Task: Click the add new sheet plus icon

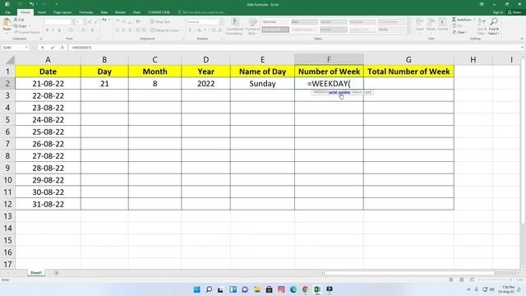Action: [x=57, y=273]
